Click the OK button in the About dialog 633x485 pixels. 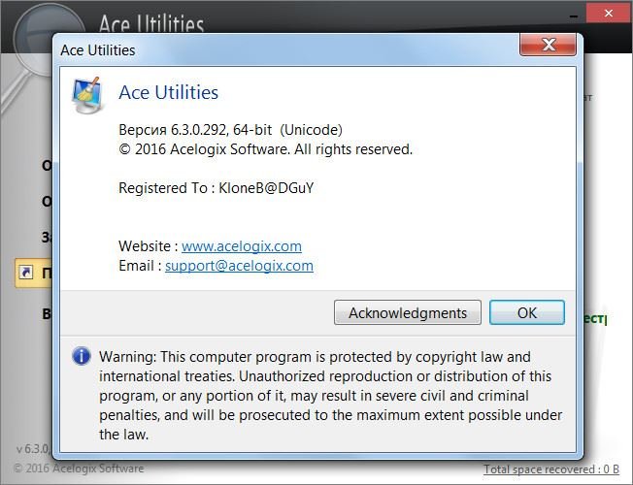click(527, 312)
